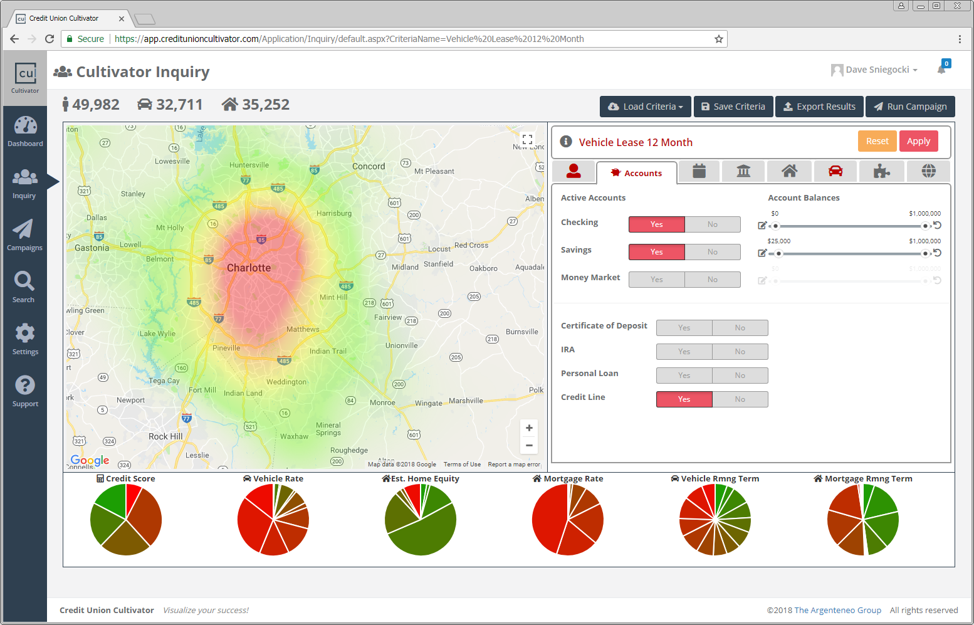The width and height of the screenshot is (974, 625).
Task: Reload the page in browser
Action: pos(50,39)
